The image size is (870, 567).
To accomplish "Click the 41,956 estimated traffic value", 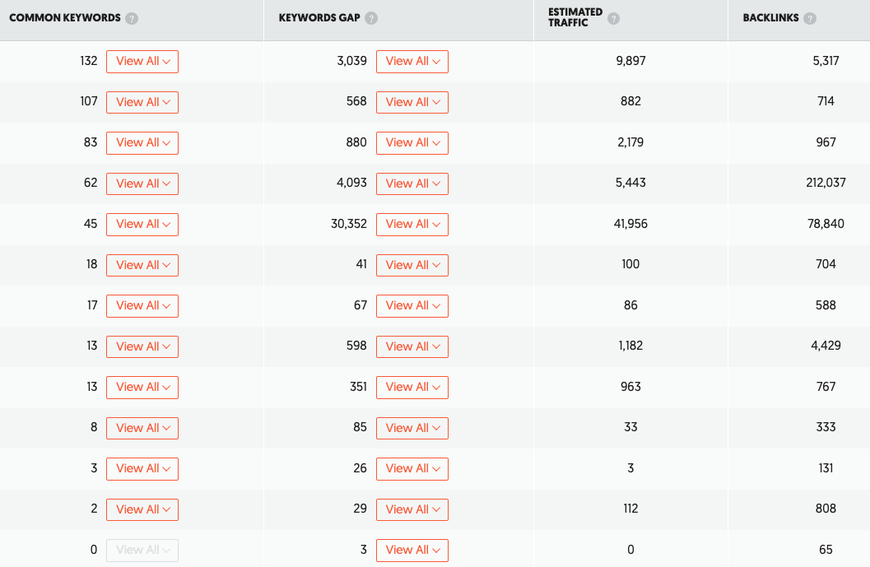I will pyautogui.click(x=630, y=224).
